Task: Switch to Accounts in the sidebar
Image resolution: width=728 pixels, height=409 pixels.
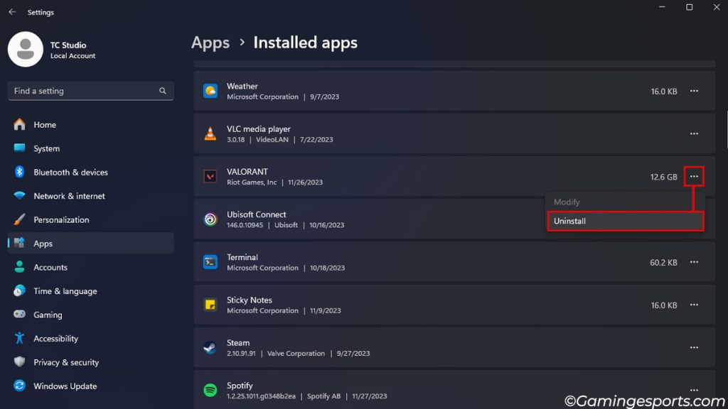Action: 20,267
